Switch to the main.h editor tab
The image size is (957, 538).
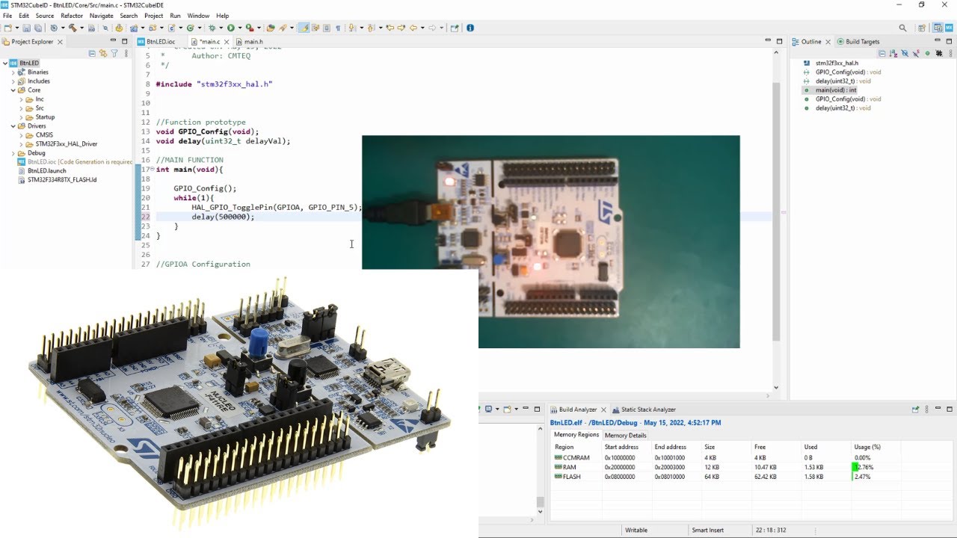[x=249, y=42]
